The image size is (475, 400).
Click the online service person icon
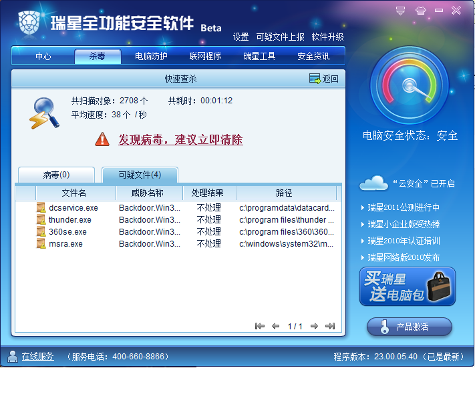(13, 356)
